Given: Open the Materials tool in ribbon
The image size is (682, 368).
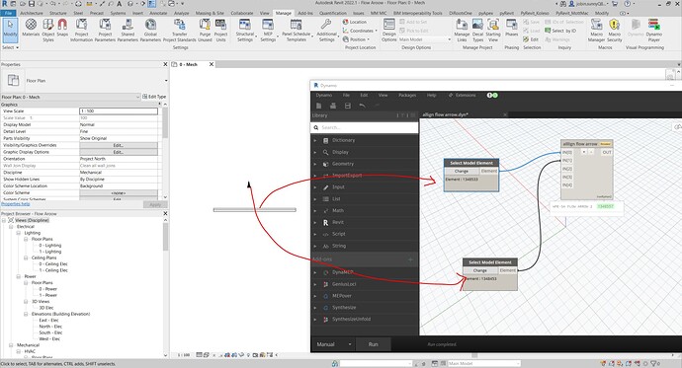Looking at the screenshot, I should pos(31,30).
